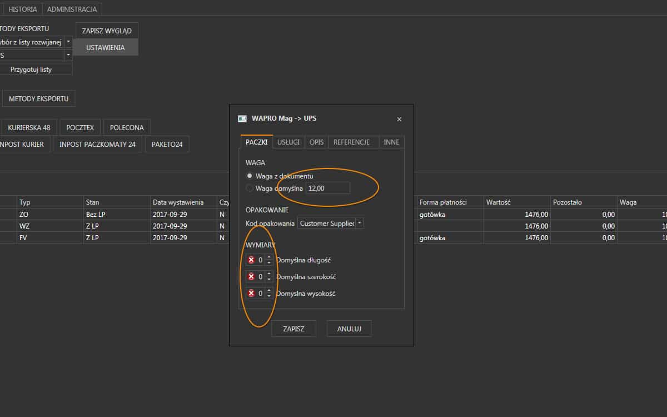Open the INNE tab

(391, 142)
